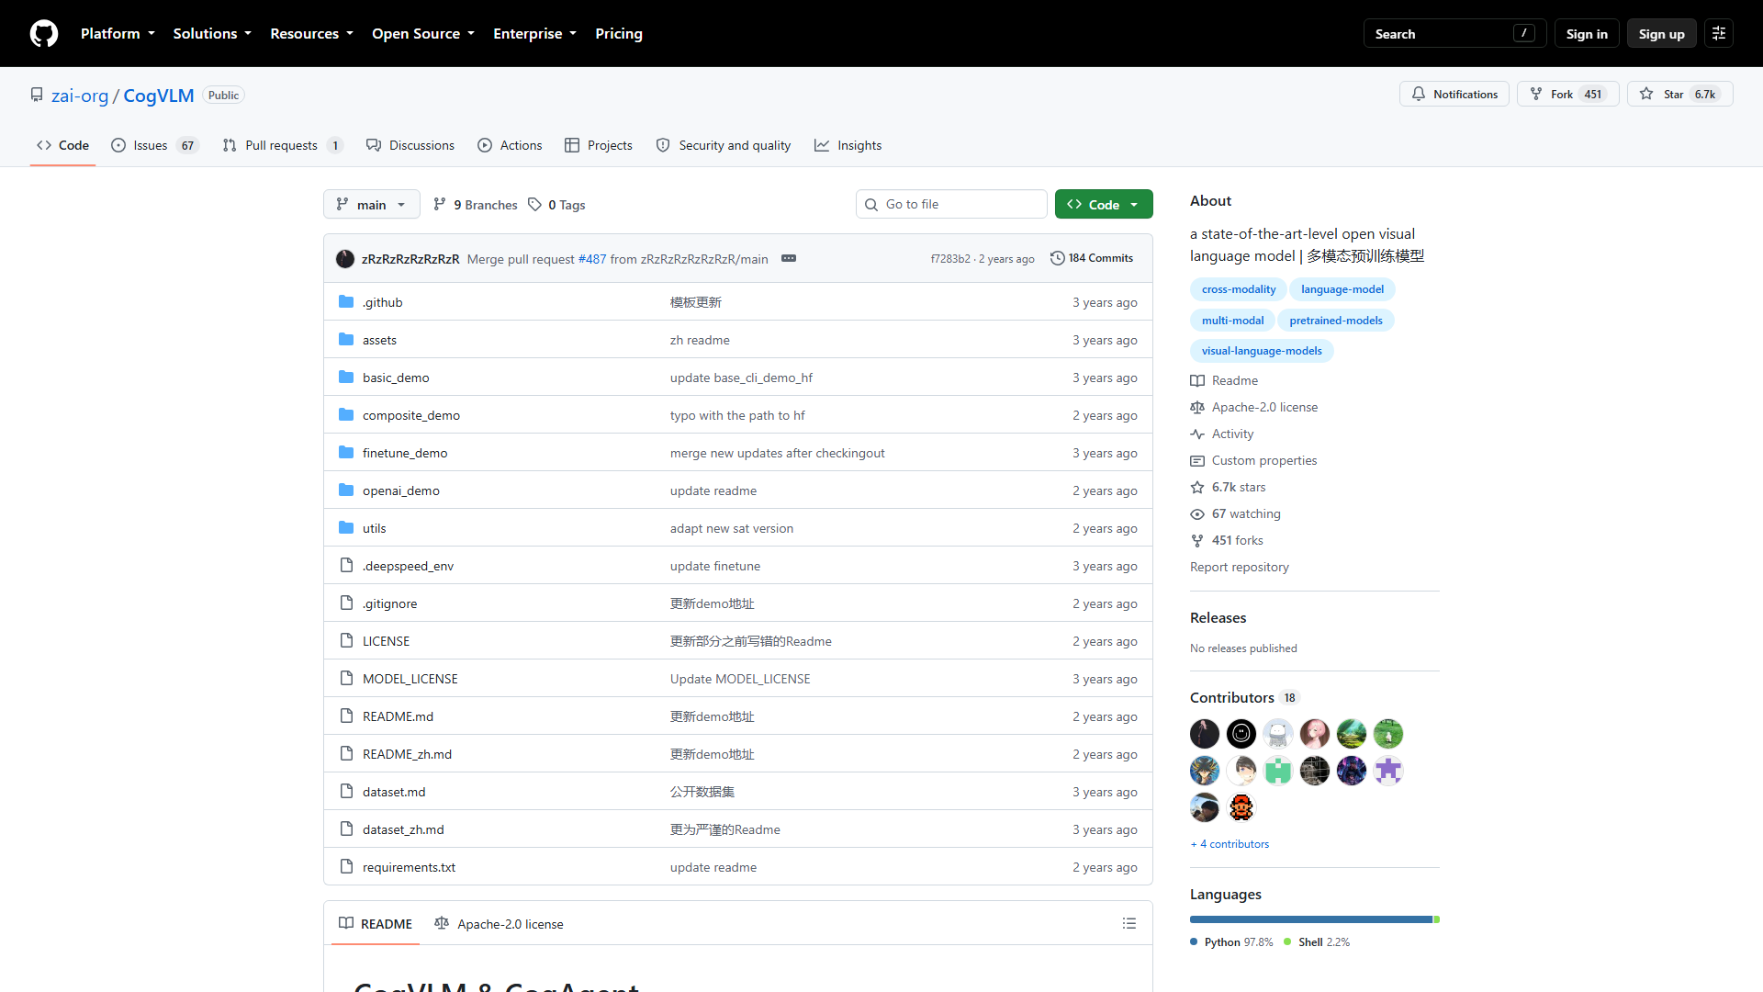Open the zai-org owner link
The height and width of the screenshot is (992, 1763).
80,96
